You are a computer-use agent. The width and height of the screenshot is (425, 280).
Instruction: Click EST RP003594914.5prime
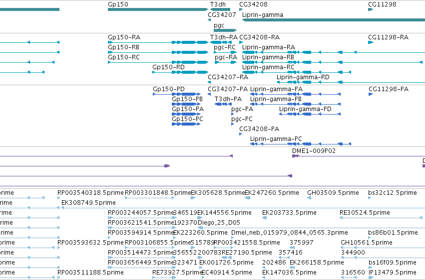point(141,233)
